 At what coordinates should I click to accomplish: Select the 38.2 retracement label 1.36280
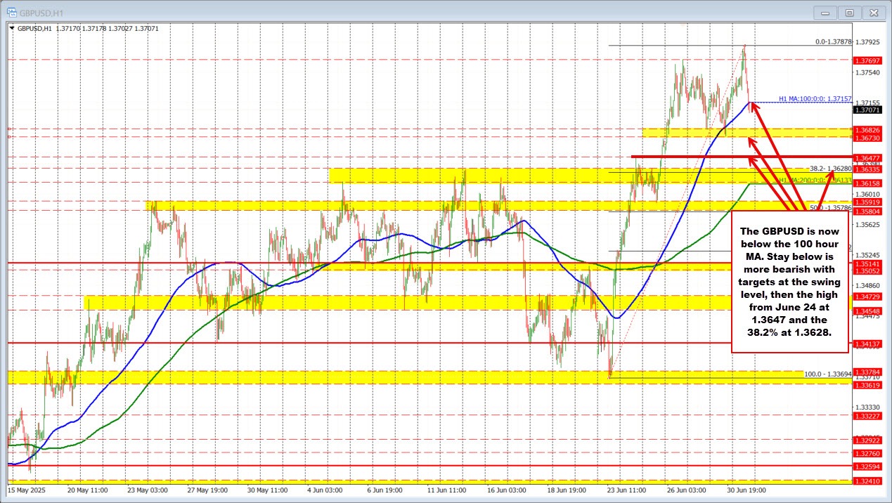[829, 168]
